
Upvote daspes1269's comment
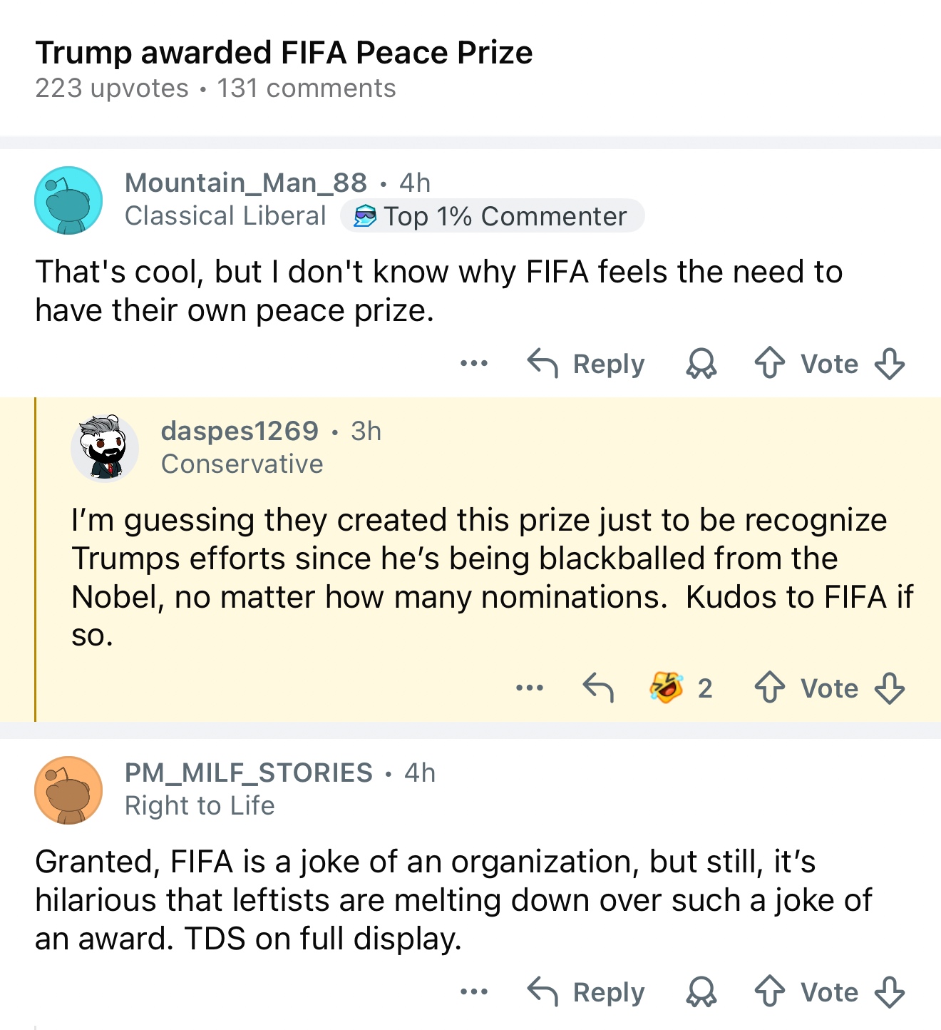[x=769, y=688]
